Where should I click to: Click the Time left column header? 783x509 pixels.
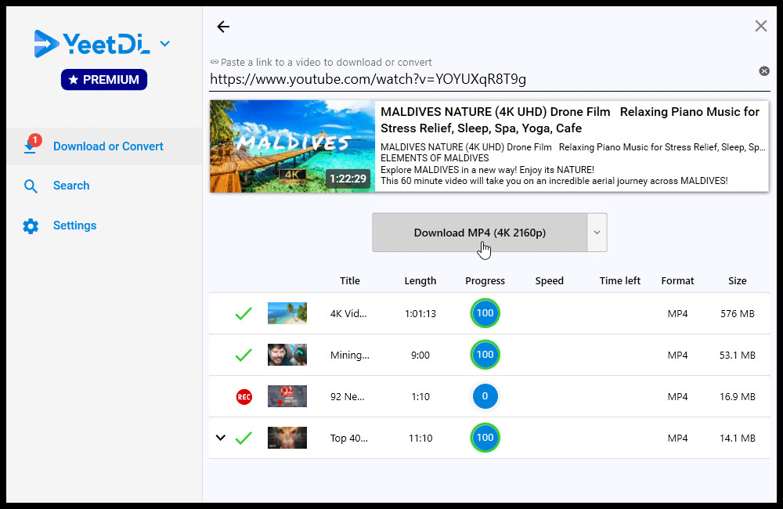point(619,280)
